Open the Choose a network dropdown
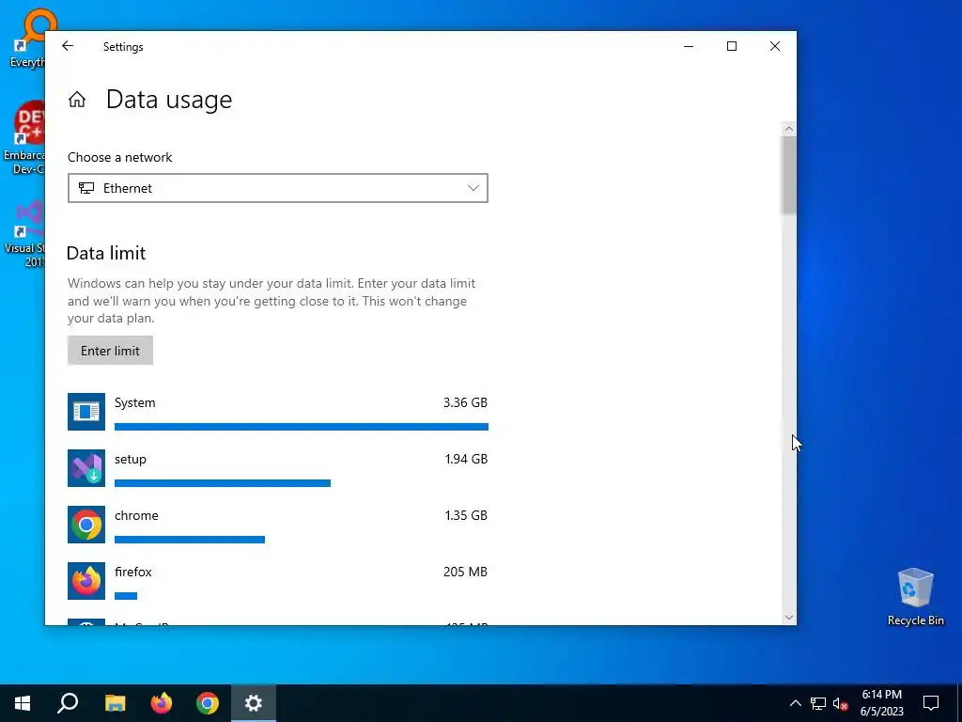 (278, 188)
